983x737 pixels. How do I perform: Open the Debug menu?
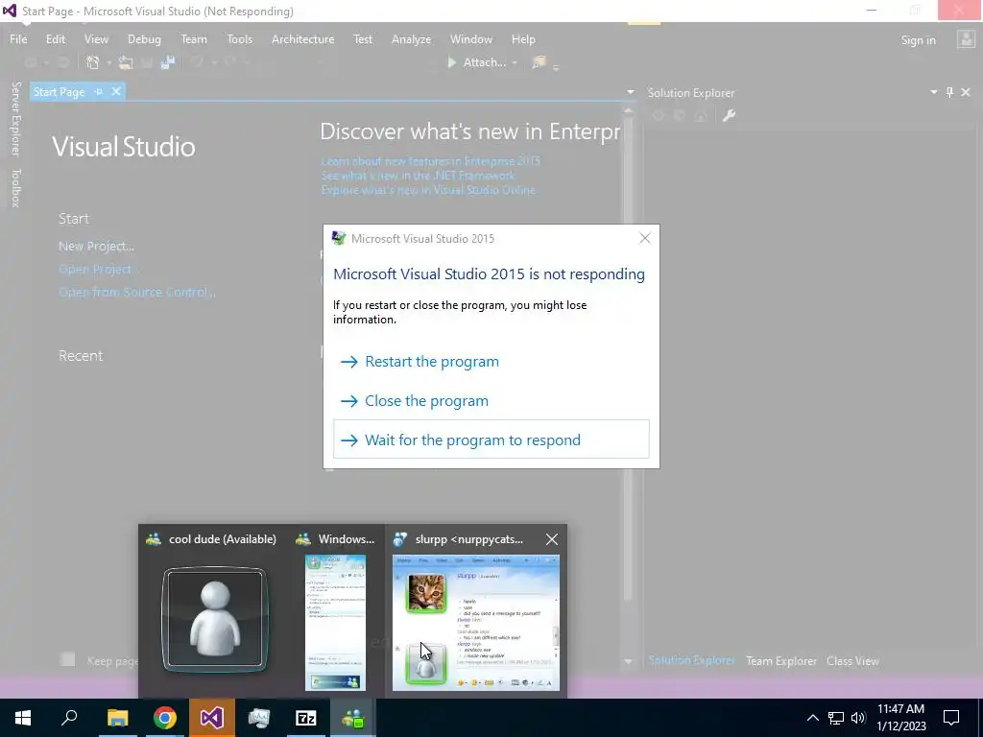144,38
